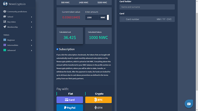198x111 pixels.
Task: Open the live chat bubble
Action: coord(189,104)
